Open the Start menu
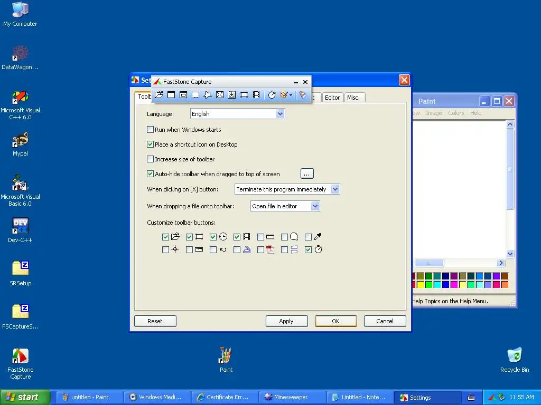Viewport: 541px width, 405px height. point(25,397)
